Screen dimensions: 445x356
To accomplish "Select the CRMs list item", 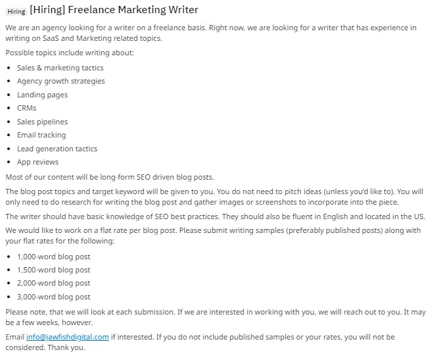I will tap(27, 108).
